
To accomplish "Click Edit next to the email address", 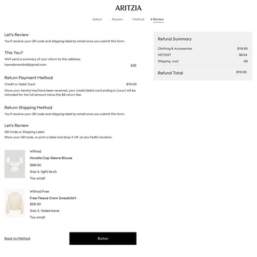I will [133, 65].
